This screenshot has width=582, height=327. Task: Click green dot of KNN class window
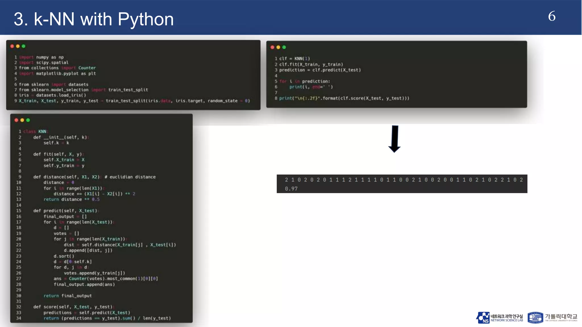point(28,120)
